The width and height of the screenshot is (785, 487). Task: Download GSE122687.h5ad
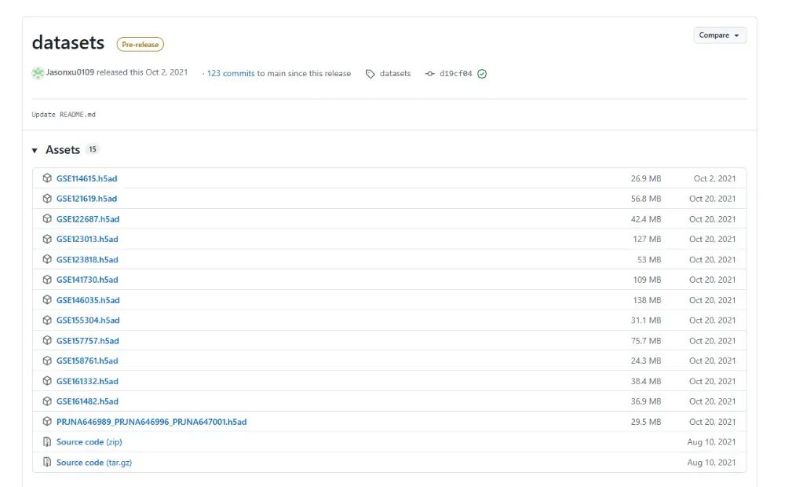88,219
